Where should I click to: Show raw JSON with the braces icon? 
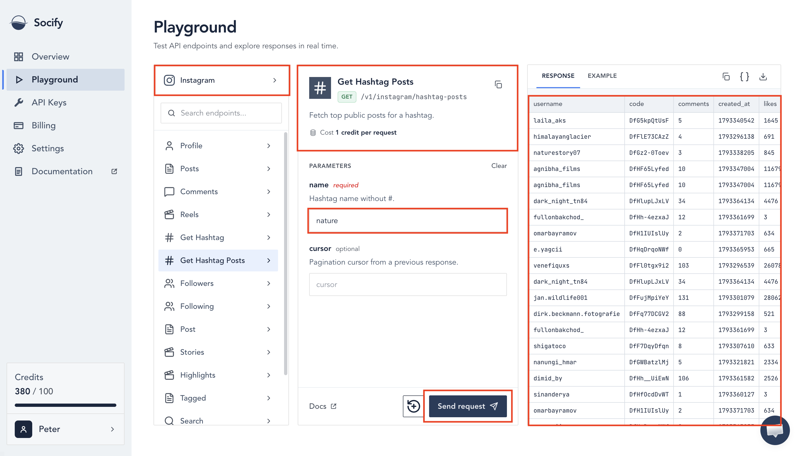(744, 76)
